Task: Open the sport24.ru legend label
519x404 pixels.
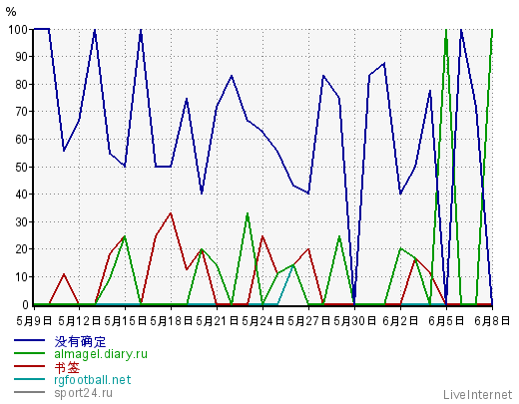Action: [83, 393]
